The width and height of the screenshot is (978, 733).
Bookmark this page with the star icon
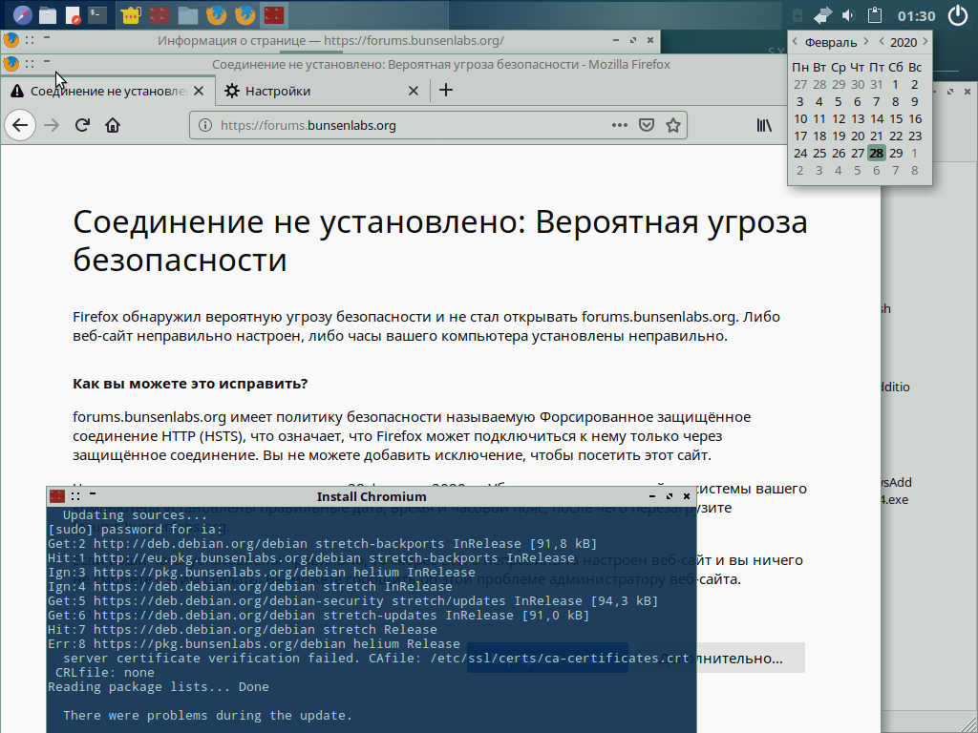672,125
